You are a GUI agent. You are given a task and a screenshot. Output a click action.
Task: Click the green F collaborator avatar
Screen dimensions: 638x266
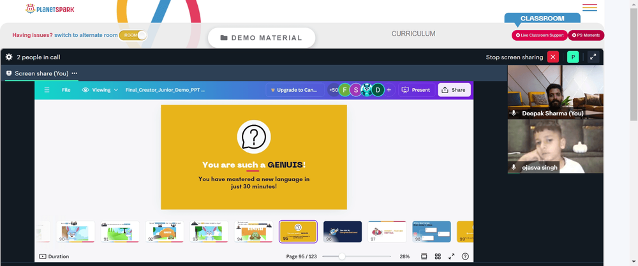click(345, 90)
